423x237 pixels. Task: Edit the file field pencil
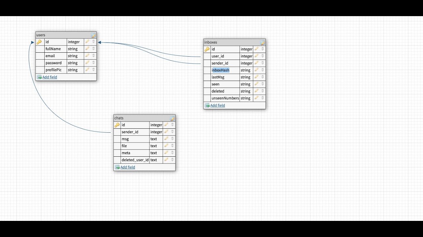166,146
